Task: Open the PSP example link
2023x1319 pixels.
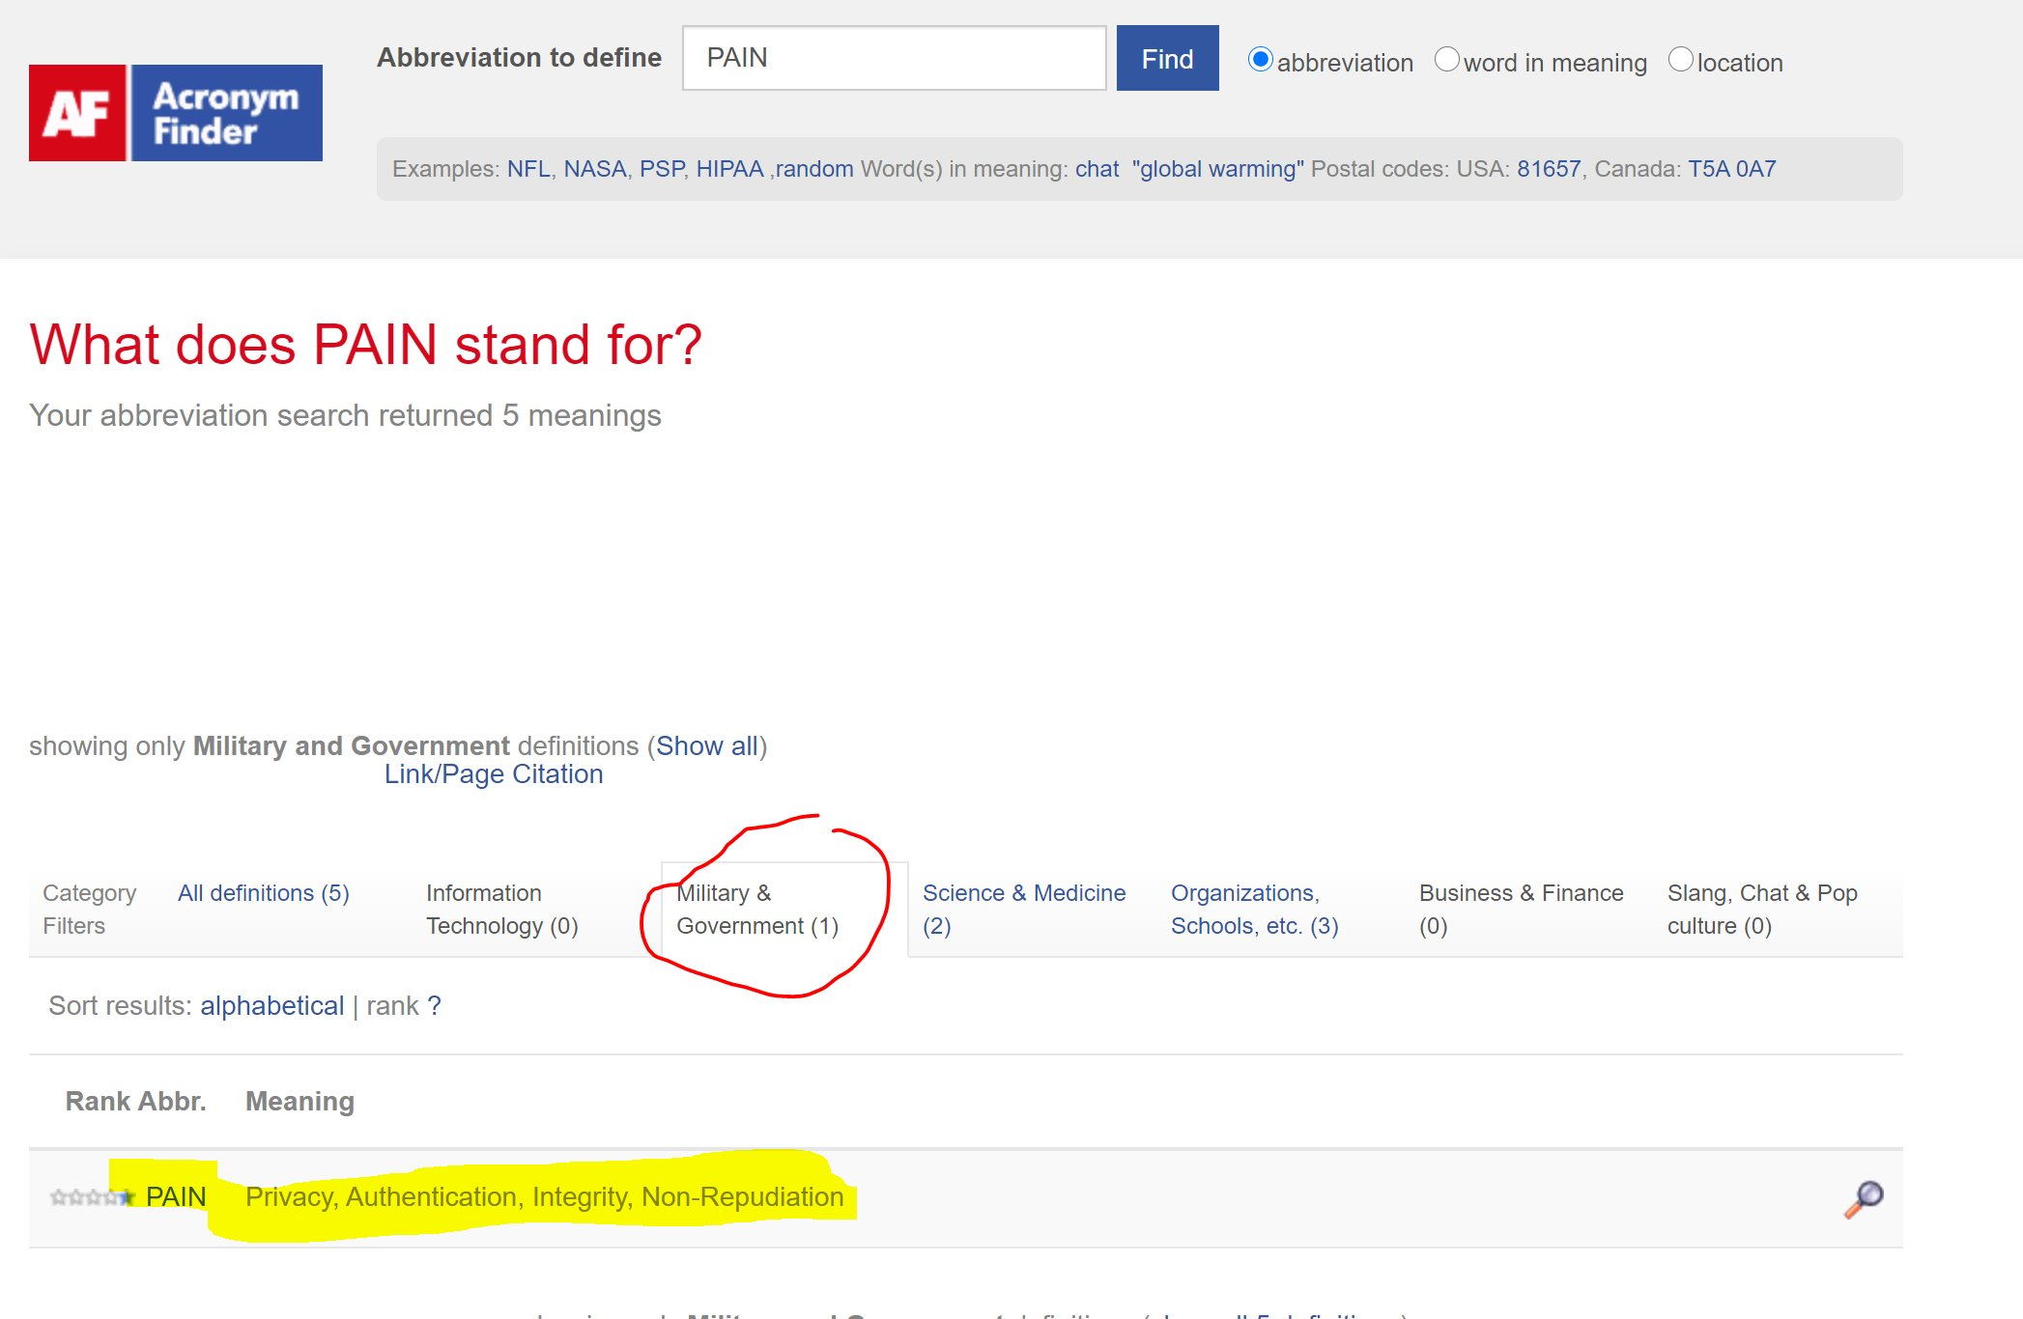Action: [662, 169]
